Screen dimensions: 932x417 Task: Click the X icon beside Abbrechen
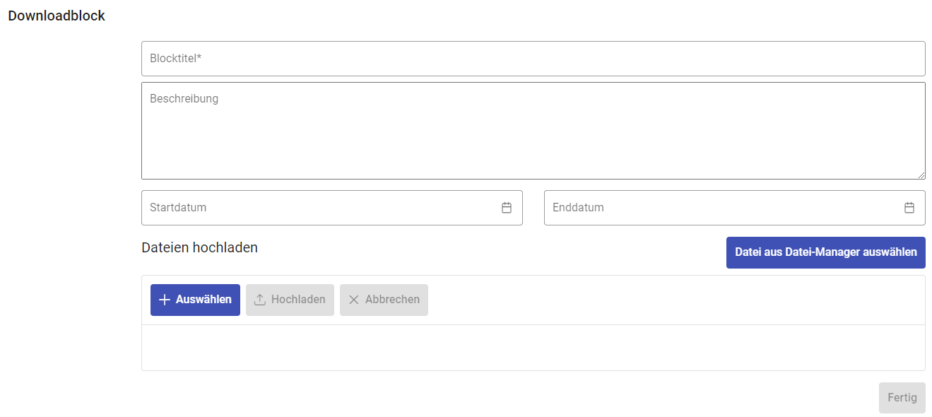pyautogui.click(x=354, y=300)
